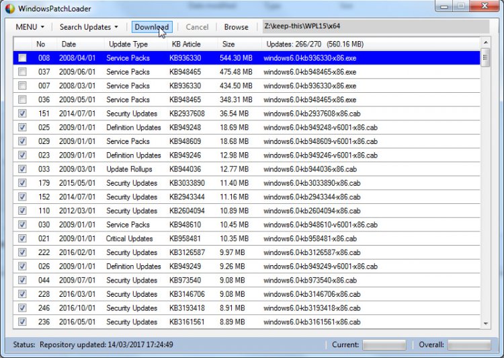Screen dimensions: 504x358
Task: Uncheck update 179 KB3033890
Action: tap(22, 183)
